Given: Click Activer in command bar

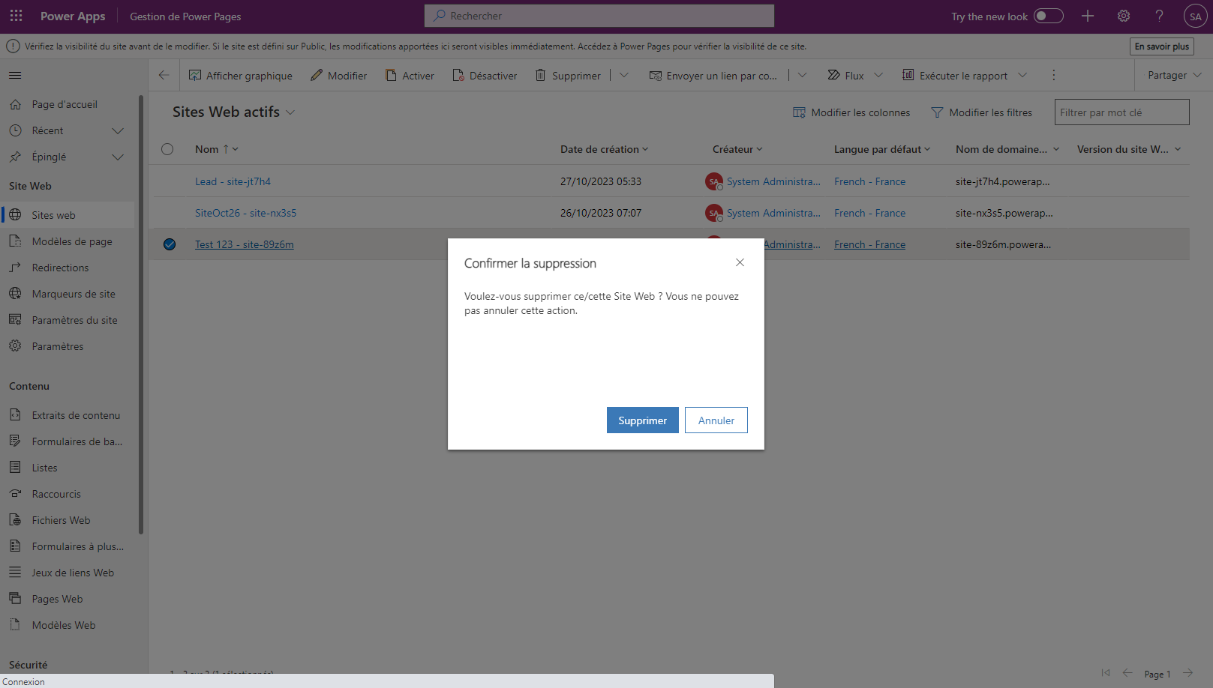Looking at the screenshot, I should 410,75.
